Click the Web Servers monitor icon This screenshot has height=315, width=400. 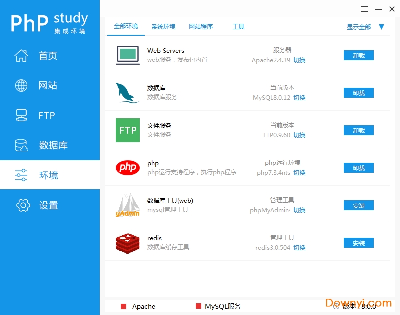(x=128, y=55)
